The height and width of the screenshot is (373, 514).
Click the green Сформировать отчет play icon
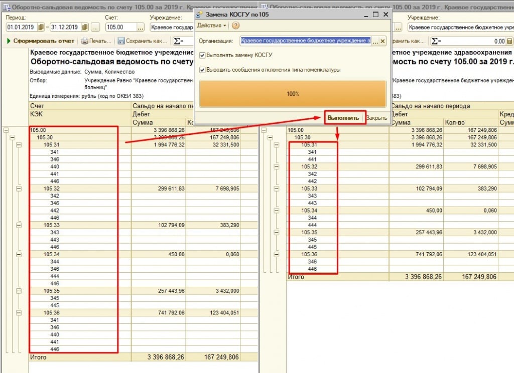(9, 41)
